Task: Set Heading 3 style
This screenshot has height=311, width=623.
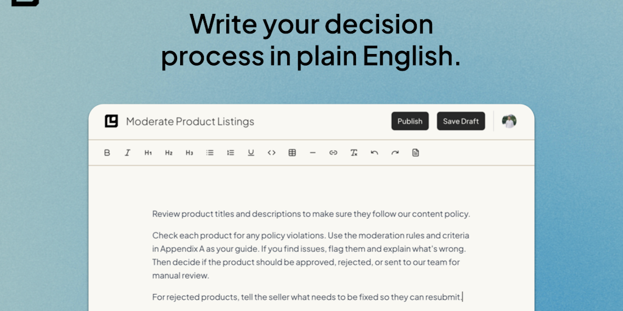Action: (189, 152)
